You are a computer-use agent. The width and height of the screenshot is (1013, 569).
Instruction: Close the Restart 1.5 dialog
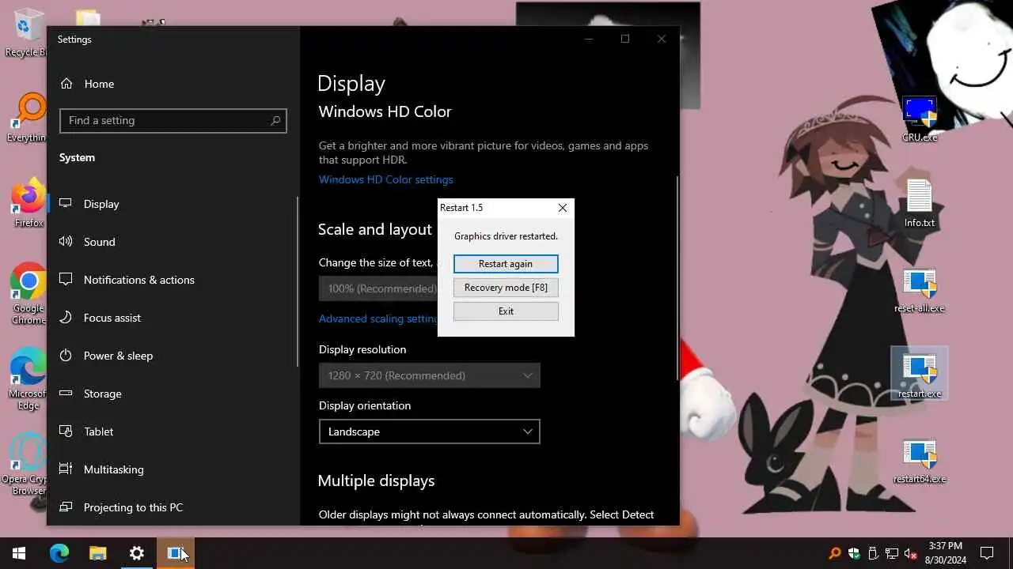coord(563,208)
